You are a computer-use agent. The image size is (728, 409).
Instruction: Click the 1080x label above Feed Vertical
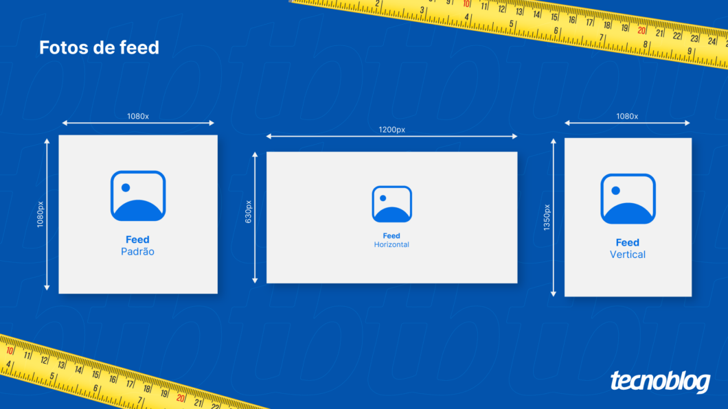click(627, 117)
